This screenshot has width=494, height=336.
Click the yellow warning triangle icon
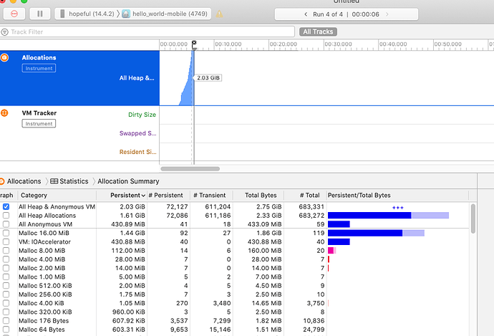pos(219,14)
